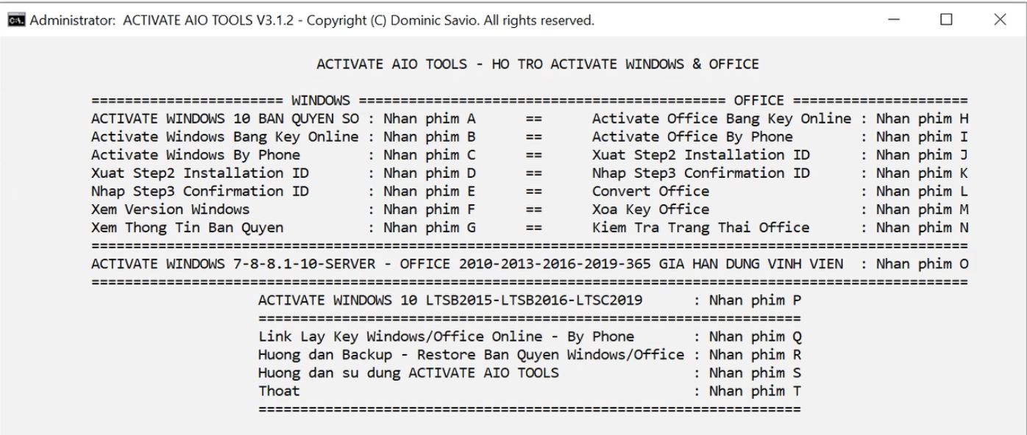Select header 'ACTIVATE AIO TOOLS - HO TRO ACTIVATE WINDOWS & OFFICE'
The height and width of the screenshot is (435, 1027).
(538, 64)
